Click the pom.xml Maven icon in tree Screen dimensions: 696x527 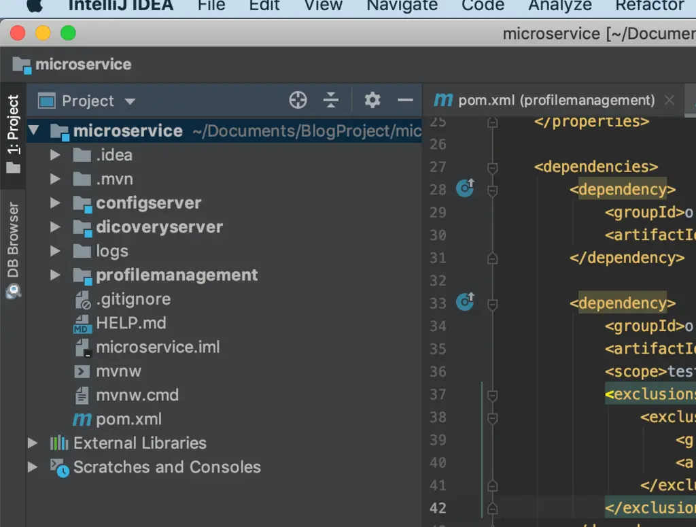click(x=82, y=419)
